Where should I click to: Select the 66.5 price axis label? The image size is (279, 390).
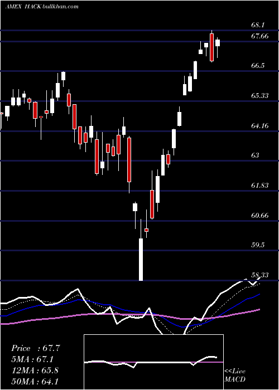point(258,66)
